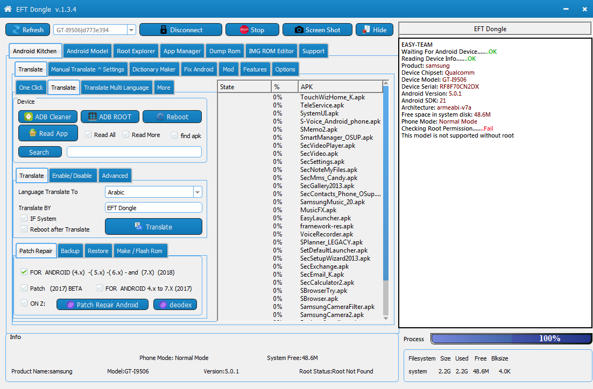Click the Process progress bar at 100%
This screenshot has height=389, width=593.
point(511,338)
